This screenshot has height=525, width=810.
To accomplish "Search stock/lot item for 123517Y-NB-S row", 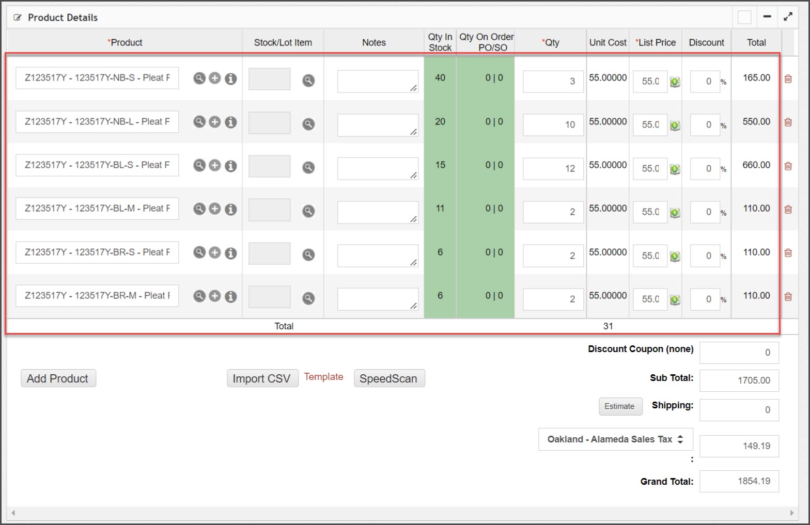I will click(308, 80).
